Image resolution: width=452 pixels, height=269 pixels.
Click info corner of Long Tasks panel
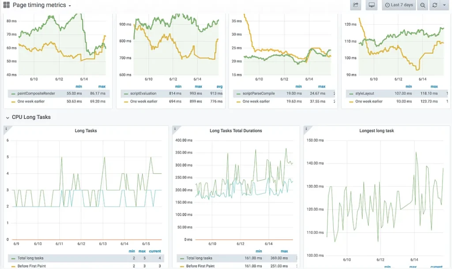[x=6, y=129]
